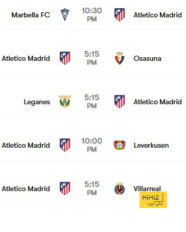Open the Leverkusen team name link
The image size is (186, 232).
151,145
